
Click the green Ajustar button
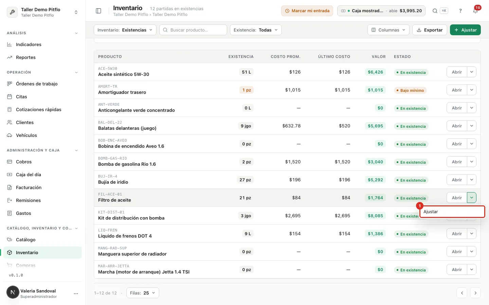coord(465,30)
